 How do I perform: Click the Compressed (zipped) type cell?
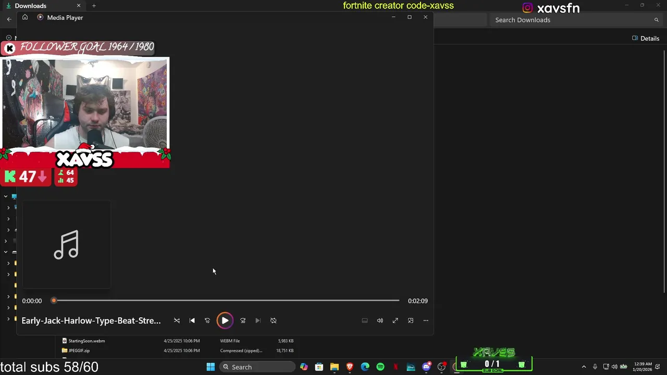(241, 351)
